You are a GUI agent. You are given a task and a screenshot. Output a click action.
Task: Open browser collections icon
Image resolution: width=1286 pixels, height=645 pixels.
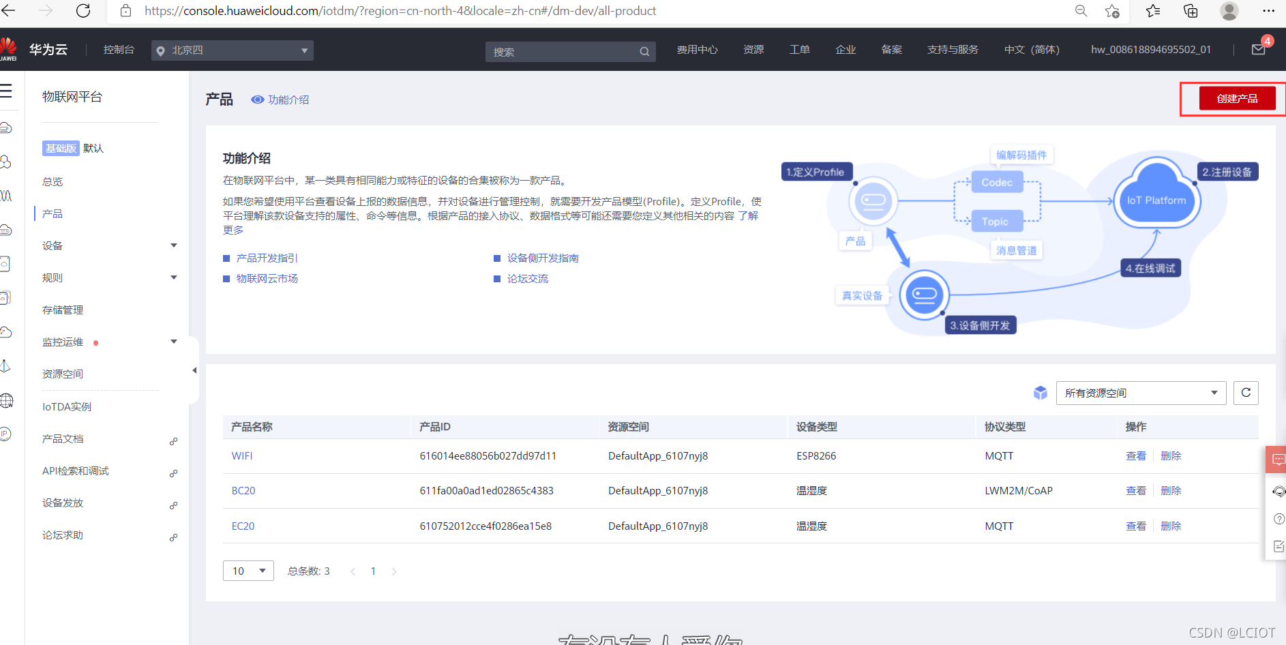click(1191, 11)
